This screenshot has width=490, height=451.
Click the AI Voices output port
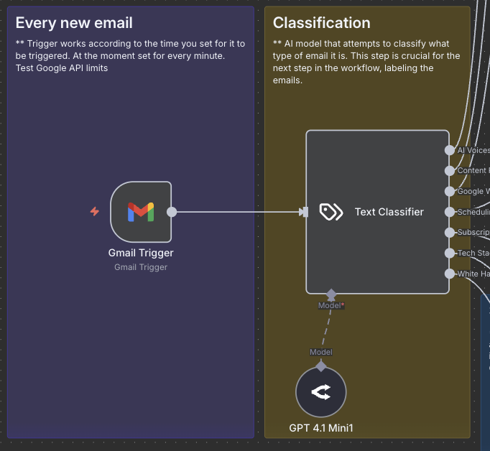click(450, 150)
